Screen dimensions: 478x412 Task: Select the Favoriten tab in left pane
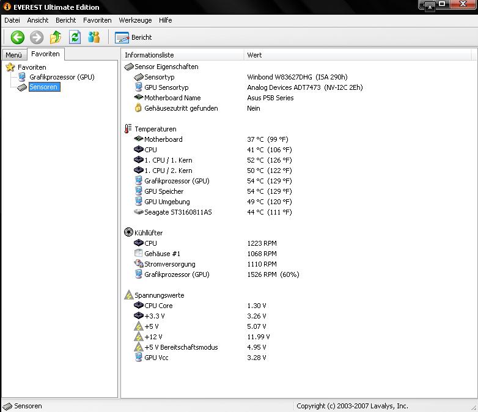pos(45,54)
